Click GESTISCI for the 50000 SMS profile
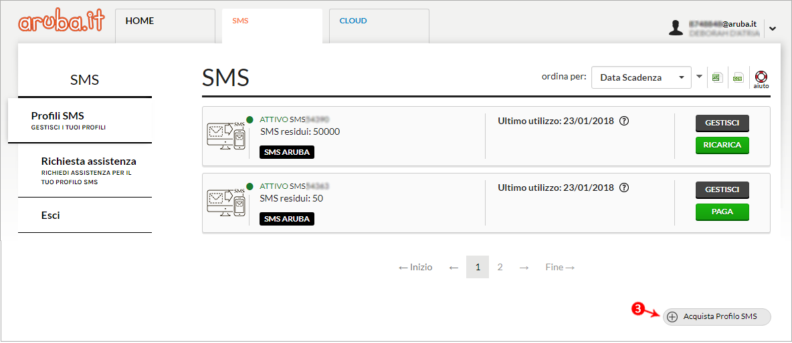 [722, 123]
